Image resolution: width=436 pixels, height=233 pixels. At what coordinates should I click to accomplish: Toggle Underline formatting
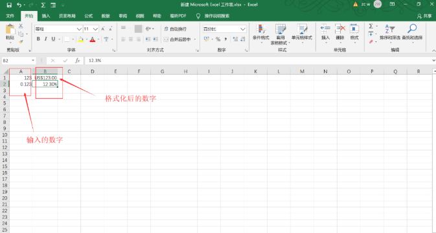[53, 39]
